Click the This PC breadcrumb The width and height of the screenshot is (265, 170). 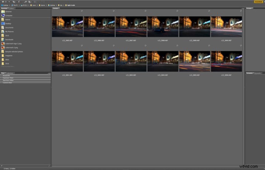tap(14, 5)
